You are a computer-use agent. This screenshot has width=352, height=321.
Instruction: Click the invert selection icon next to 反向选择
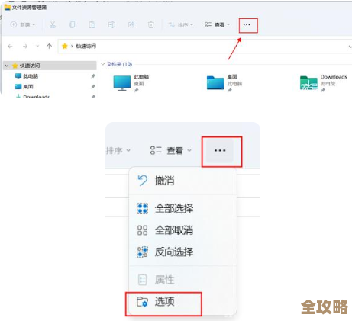pyautogui.click(x=142, y=252)
